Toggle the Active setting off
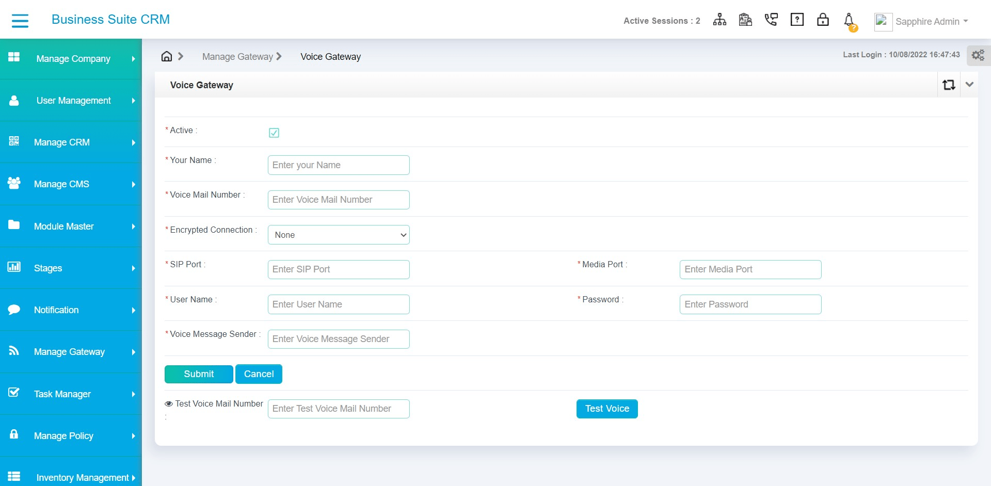Image resolution: width=991 pixels, height=486 pixels. pyautogui.click(x=274, y=133)
